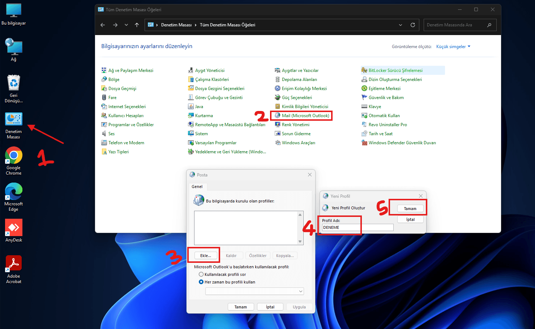The image size is (535, 329).
Task: Launch Microsoft Edge from the desktop
Action: coord(14,197)
